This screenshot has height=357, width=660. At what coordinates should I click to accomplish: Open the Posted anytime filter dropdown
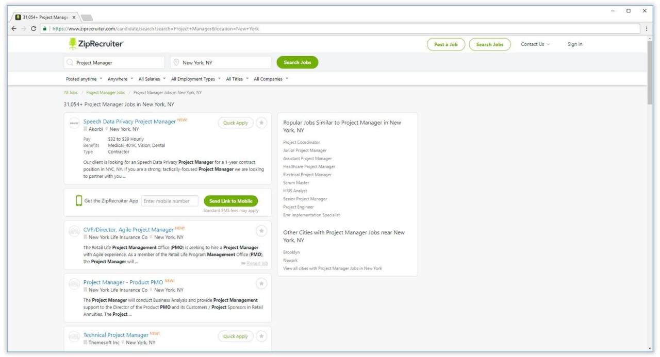[84, 79]
